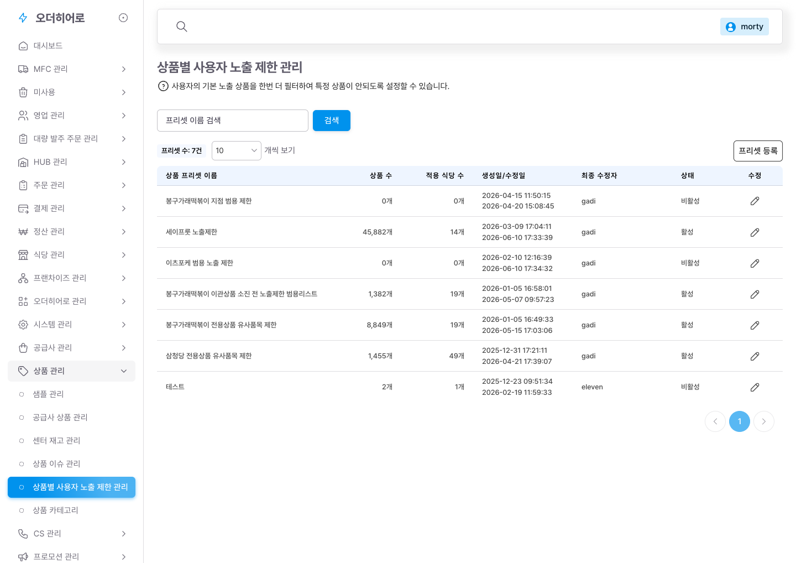The height and width of the screenshot is (563, 796).
Task: Click the search magnifier icon
Action: (181, 27)
